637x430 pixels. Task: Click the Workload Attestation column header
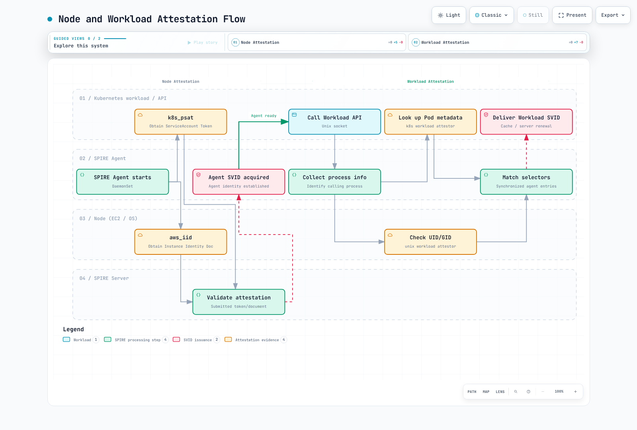point(430,82)
